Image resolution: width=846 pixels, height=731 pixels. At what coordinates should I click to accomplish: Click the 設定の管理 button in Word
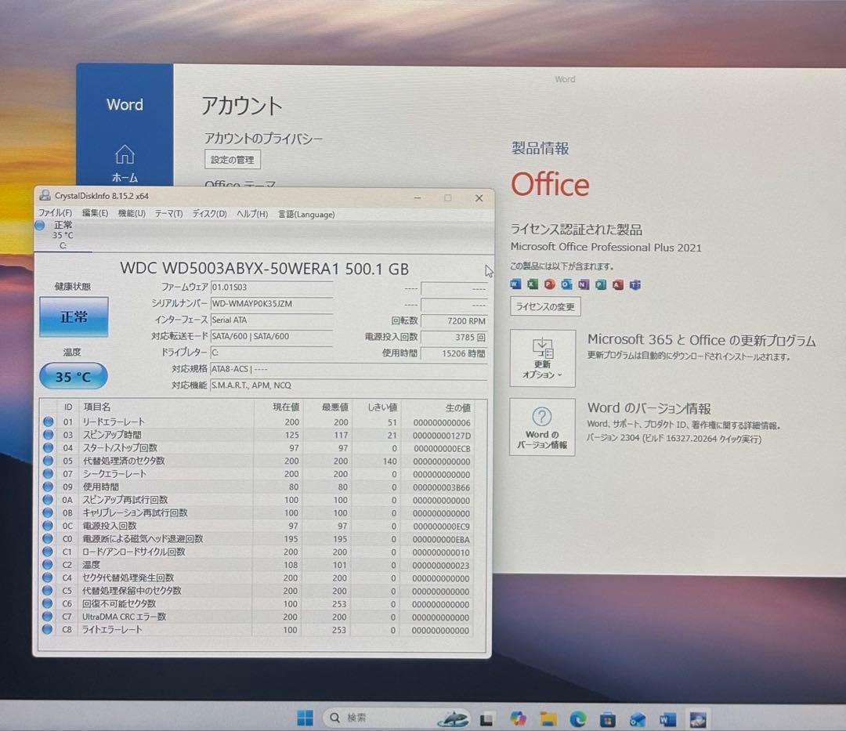point(233,160)
